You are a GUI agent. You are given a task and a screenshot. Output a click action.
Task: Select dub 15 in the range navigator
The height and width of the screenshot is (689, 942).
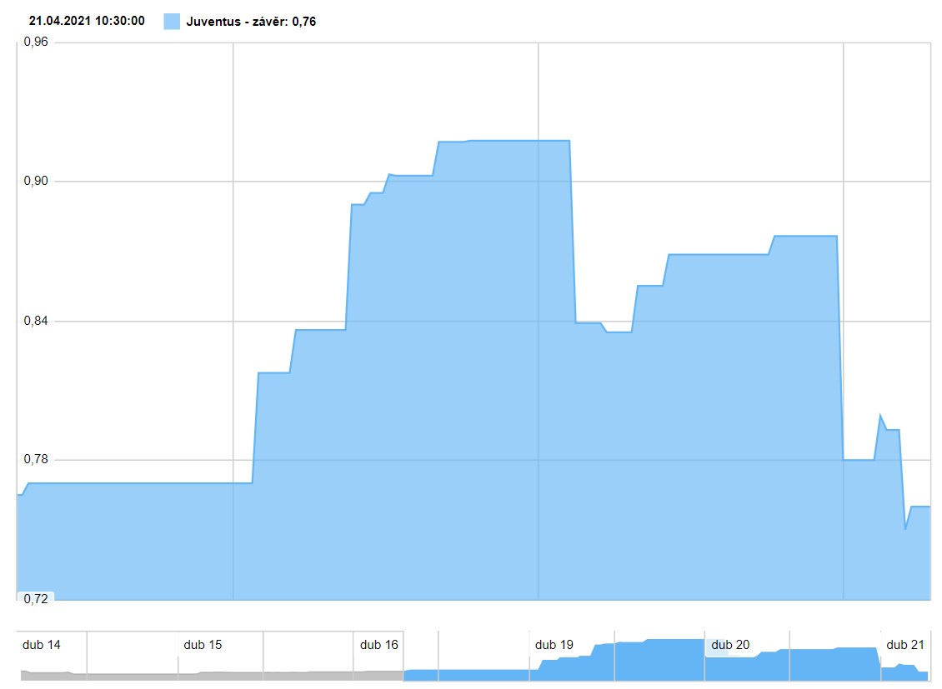coord(203,645)
